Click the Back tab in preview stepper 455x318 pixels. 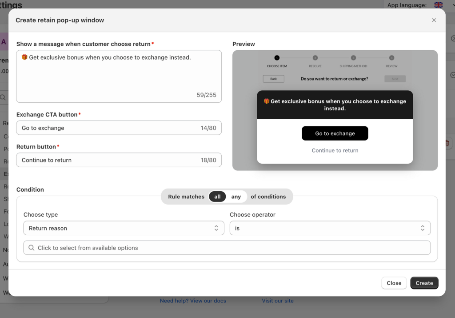point(273,78)
